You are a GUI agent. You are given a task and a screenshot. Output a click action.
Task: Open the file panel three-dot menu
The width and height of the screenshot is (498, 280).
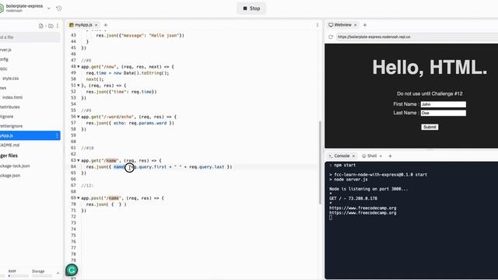(x=58, y=26)
